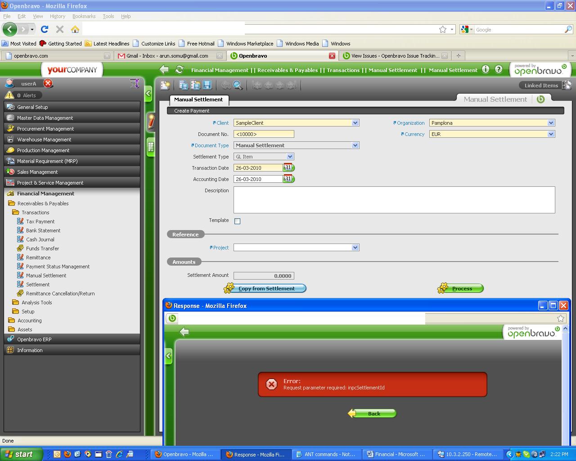The width and height of the screenshot is (576, 461).
Task: Reload page with Firefox reload icon
Action: pyautogui.click(x=45, y=29)
